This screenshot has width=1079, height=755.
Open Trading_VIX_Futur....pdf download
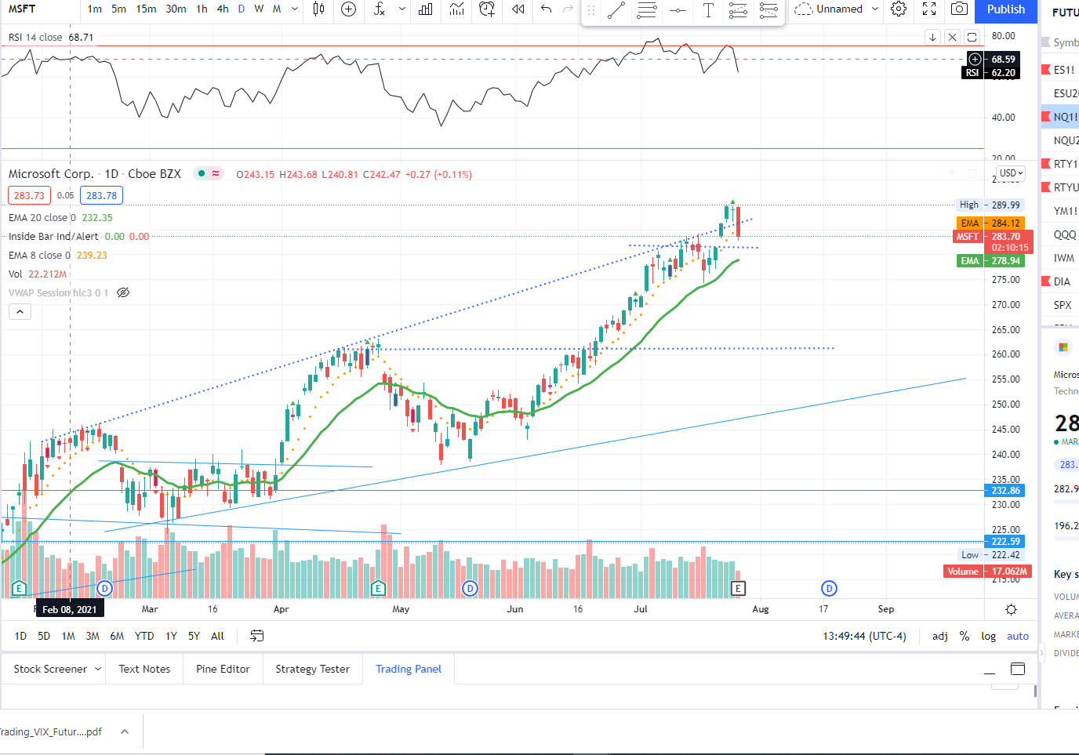[x=52, y=731]
